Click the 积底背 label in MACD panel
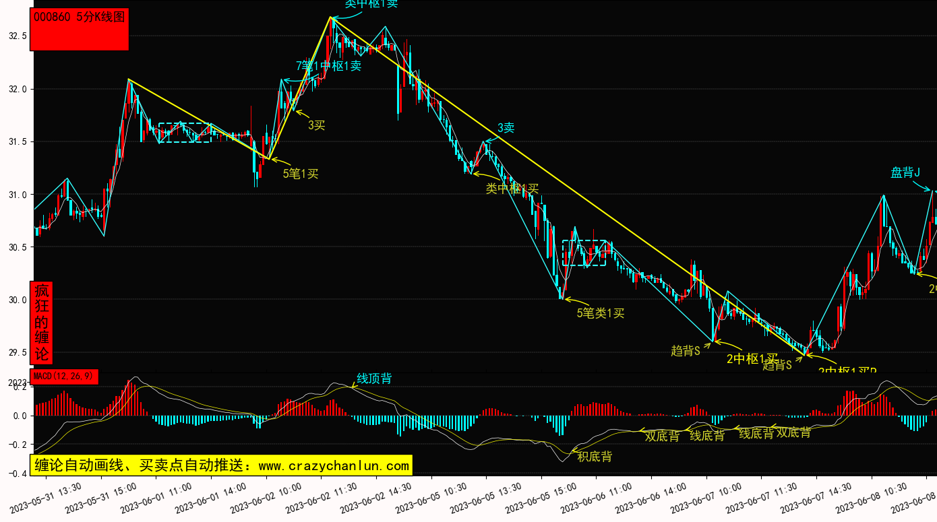This screenshot has height=522, width=937. (595, 457)
